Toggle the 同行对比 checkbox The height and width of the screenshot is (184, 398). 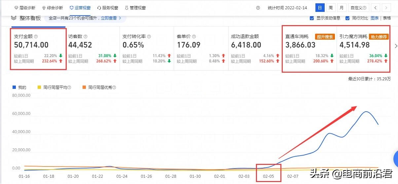pyautogui.click(x=347, y=18)
